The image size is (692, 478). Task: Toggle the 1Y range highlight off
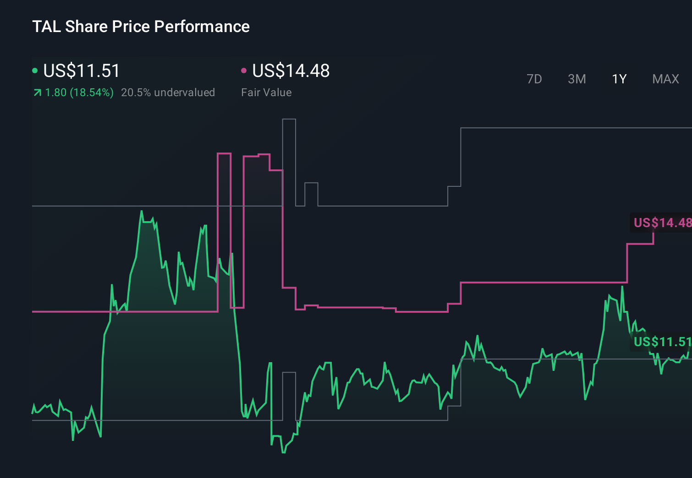619,79
